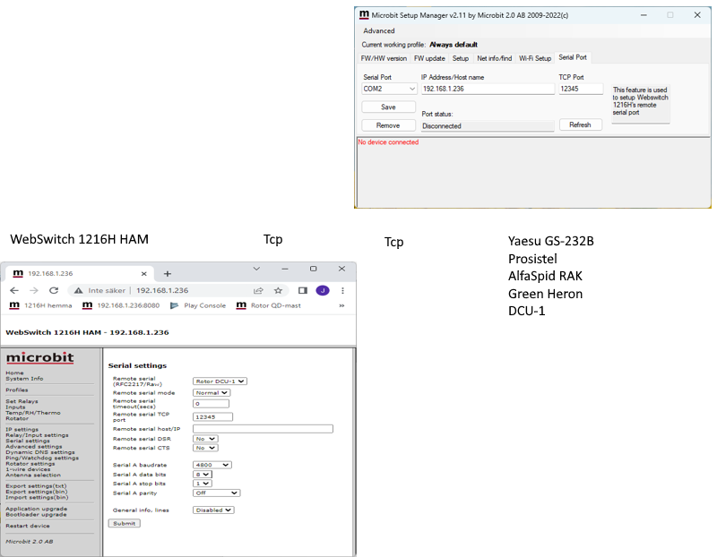Open the purple J profile avatar
717x557 pixels.
coord(323,291)
